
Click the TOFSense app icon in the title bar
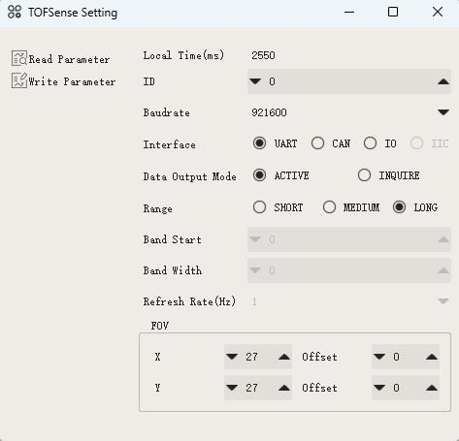(15, 13)
